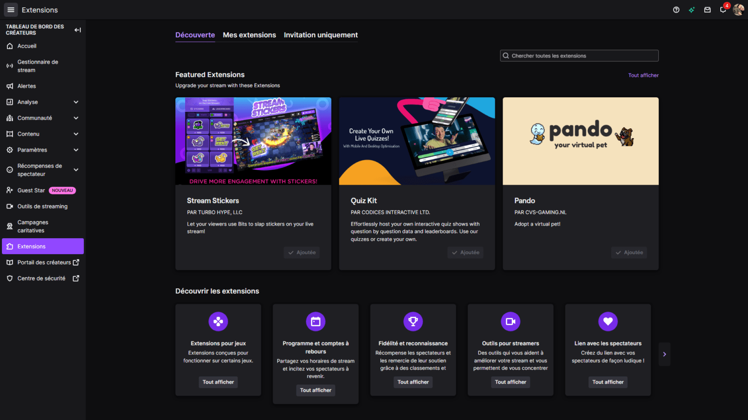
Task: Click the PAR TURBO HYPE, LLC developer name
Action: click(215, 212)
